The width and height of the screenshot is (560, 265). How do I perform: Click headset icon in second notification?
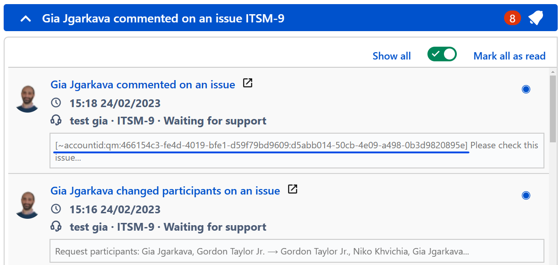[56, 227]
